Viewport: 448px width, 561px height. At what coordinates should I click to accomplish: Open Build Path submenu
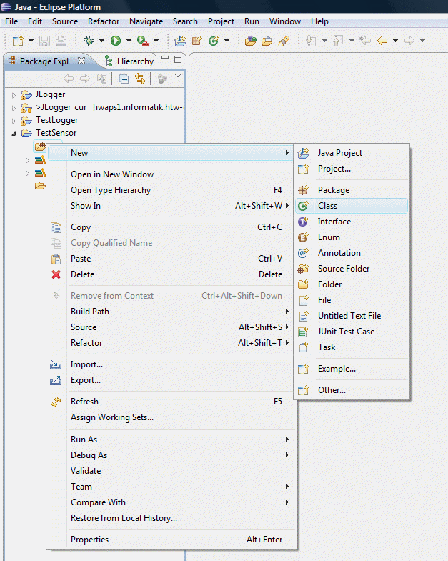171,312
